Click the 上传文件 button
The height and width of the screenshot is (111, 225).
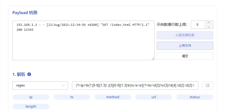[185, 46]
